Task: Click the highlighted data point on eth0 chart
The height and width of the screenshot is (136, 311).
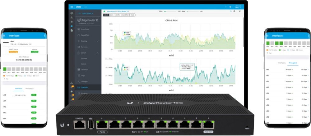Action: [x=196, y=67]
